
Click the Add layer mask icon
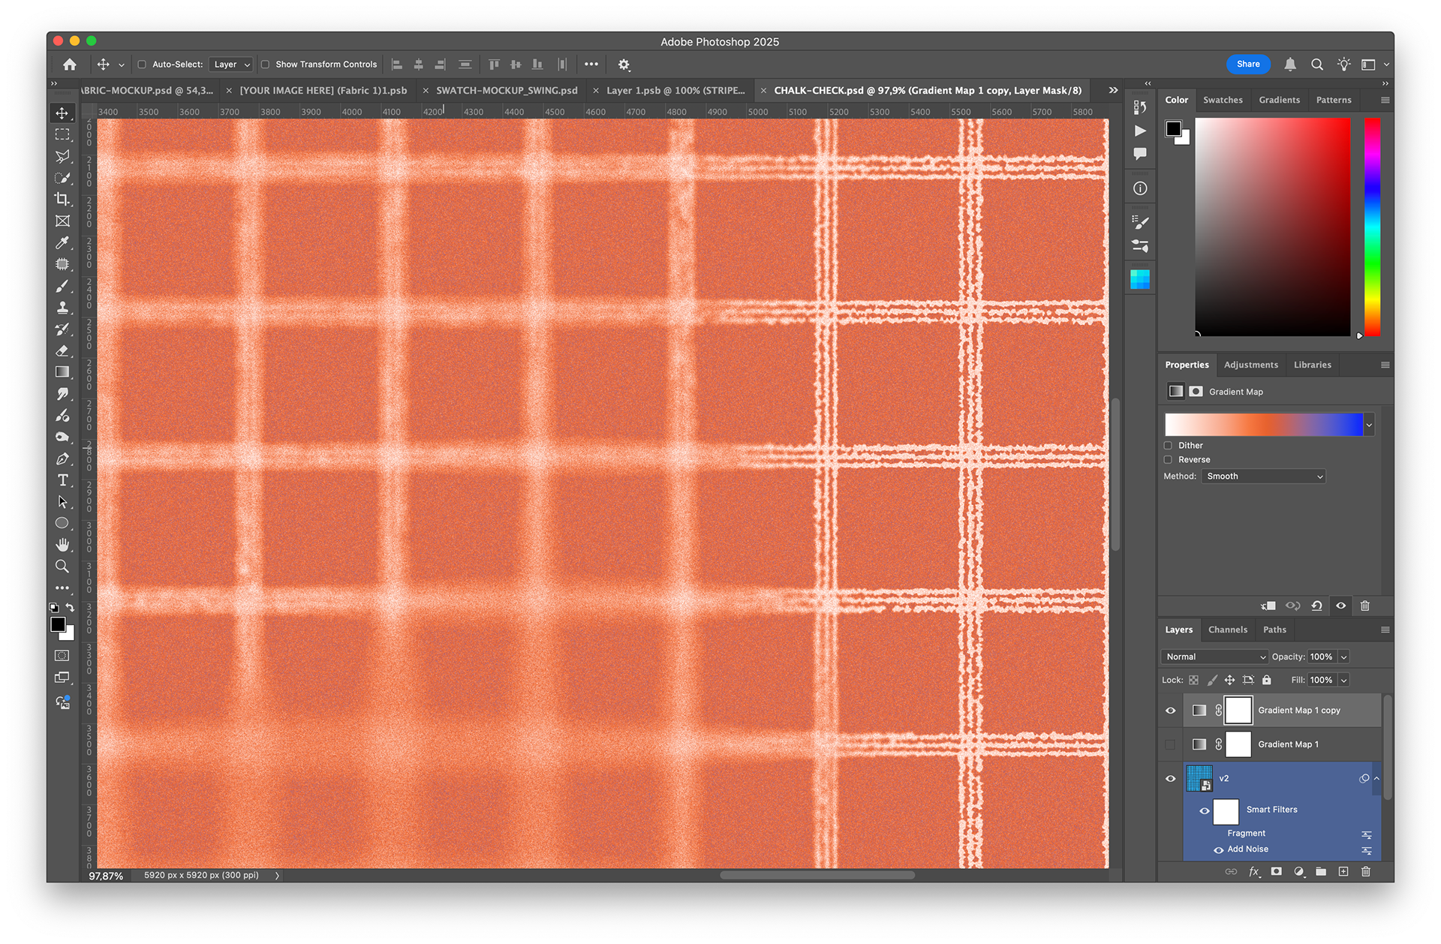1276,871
